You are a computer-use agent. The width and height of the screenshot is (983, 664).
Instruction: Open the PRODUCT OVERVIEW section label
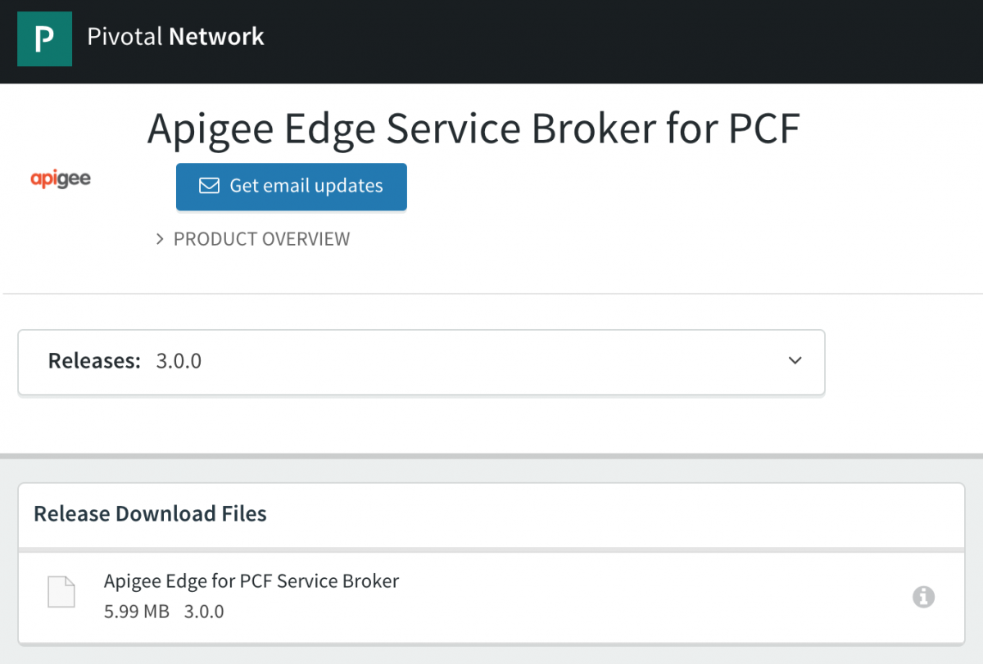pos(261,239)
